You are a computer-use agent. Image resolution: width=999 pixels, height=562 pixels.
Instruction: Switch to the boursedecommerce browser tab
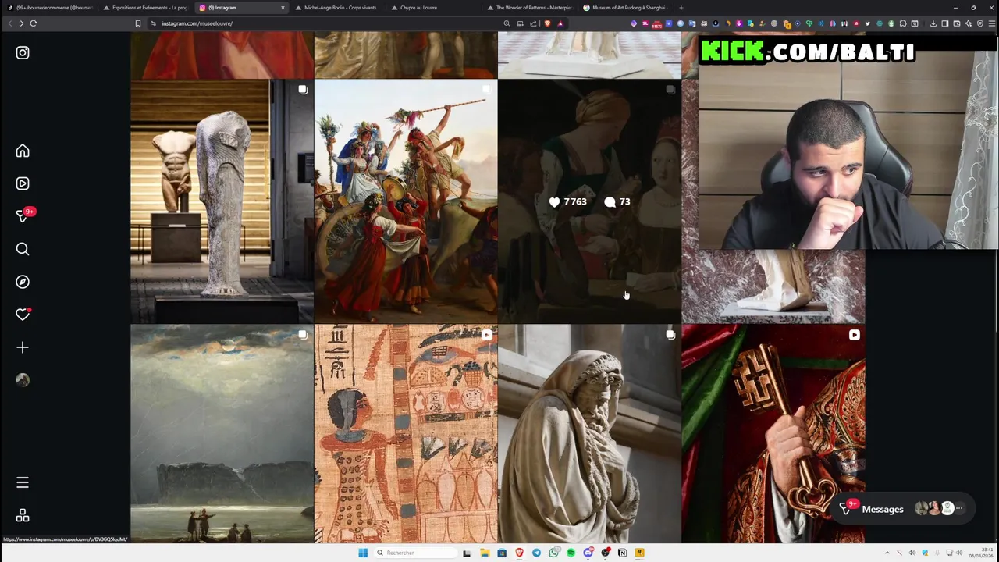point(50,8)
